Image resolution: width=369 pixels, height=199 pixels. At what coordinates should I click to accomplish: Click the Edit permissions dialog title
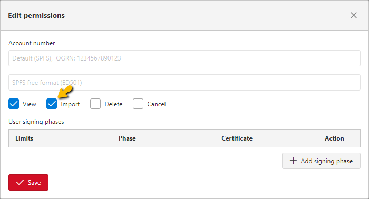(x=36, y=15)
